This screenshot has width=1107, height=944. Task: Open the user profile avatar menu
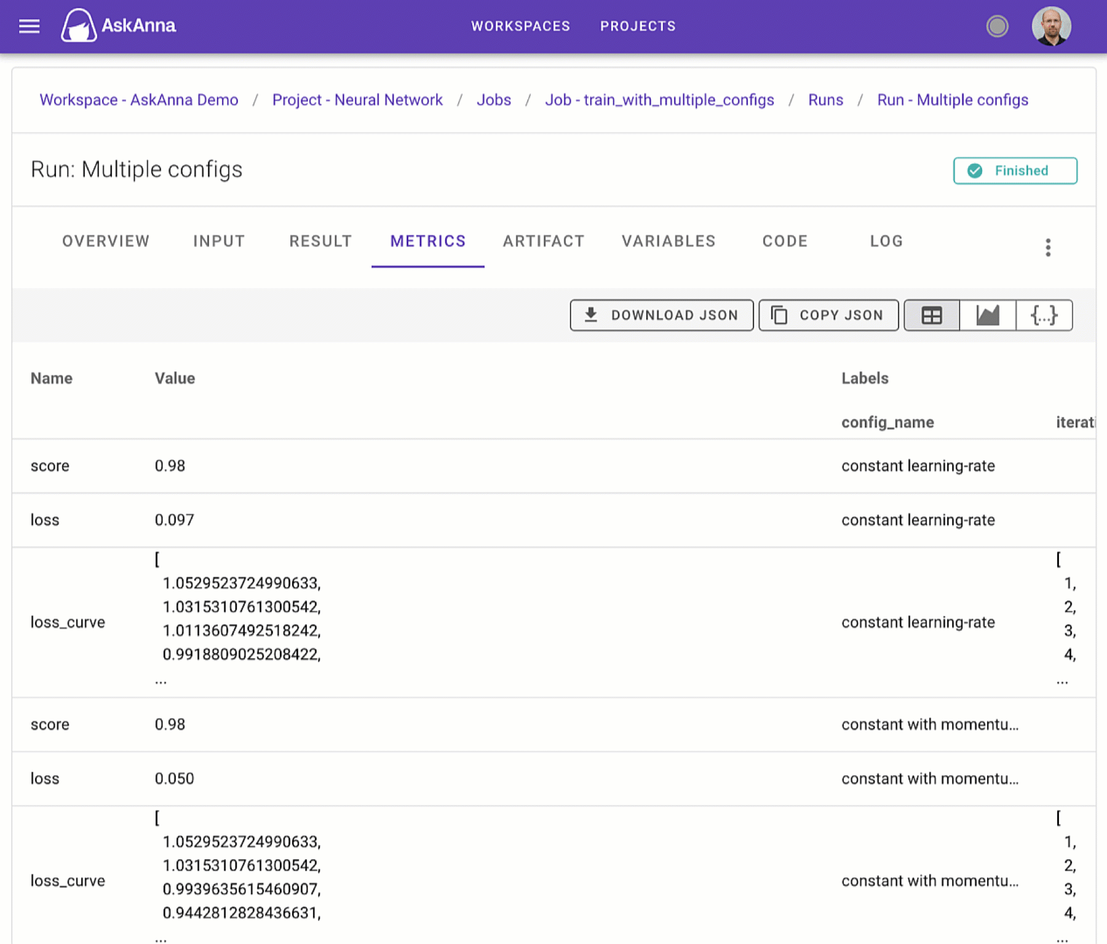pyautogui.click(x=1052, y=26)
